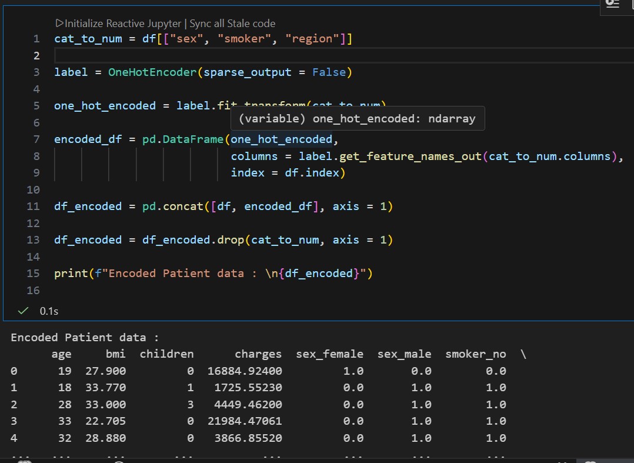This screenshot has height=463, width=634.
Task: Select line number 1 in the gutter
Action: [x=36, y=38]
